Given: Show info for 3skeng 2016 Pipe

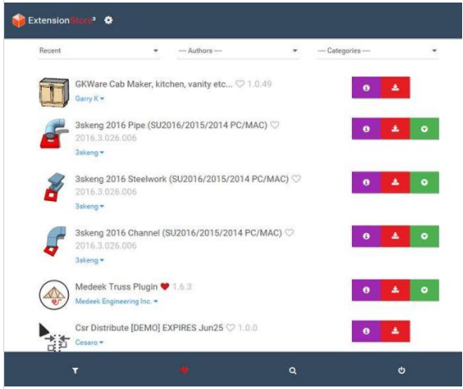Looking at the screenshot, I should [x=366, y=129].
